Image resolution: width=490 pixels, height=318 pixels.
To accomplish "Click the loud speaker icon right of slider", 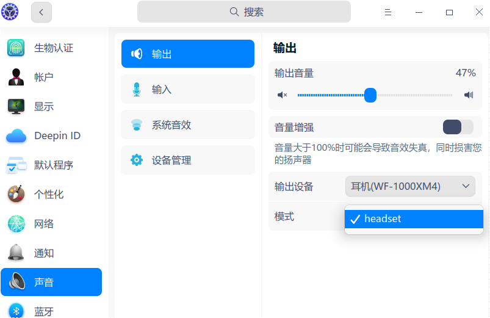I will [x=469, y=95].
